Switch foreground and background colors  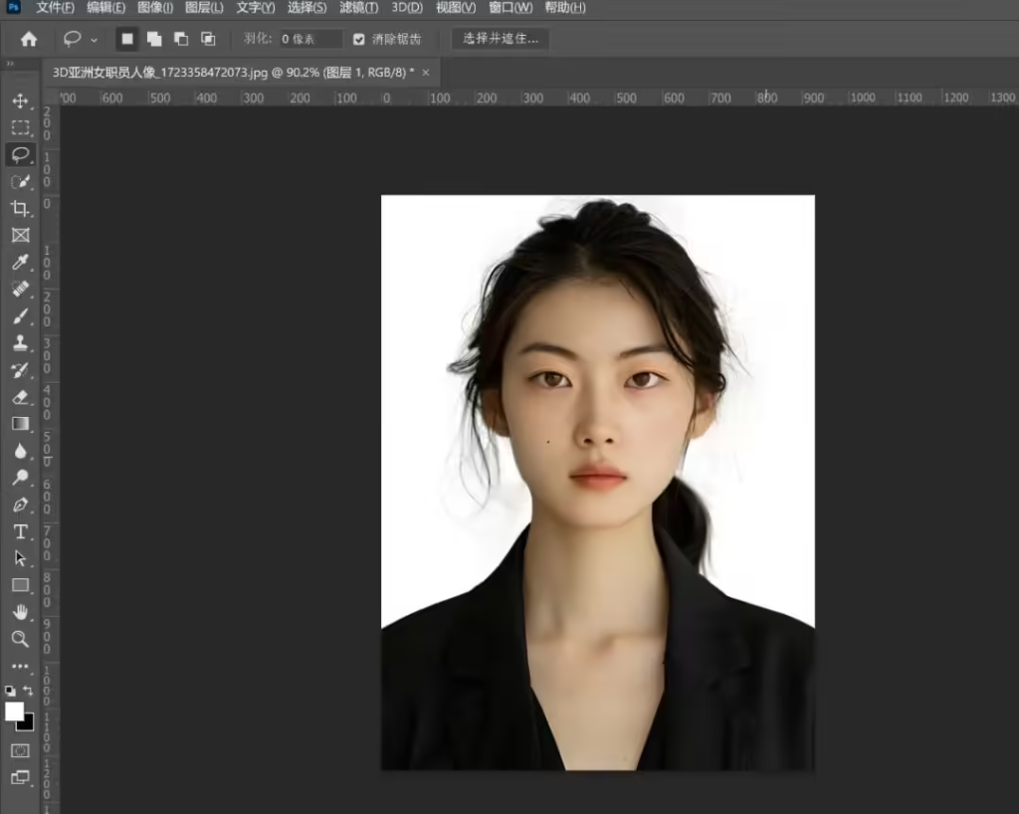pos(28,691)
